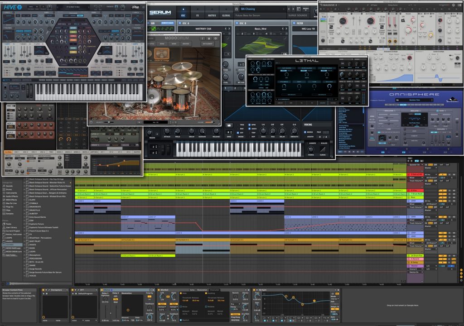Switch to Serum GLOBAL tab
This screenshot has height=326, width=464.
226,12
